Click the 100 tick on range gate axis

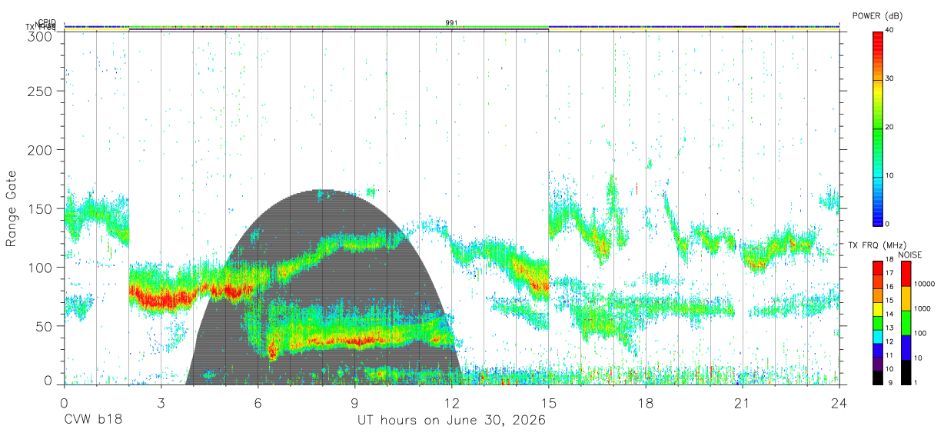(x=40, y=267)
